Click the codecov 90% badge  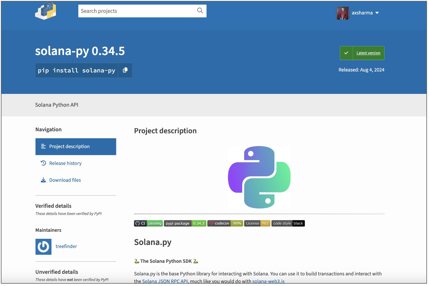(x=225, y=223)
